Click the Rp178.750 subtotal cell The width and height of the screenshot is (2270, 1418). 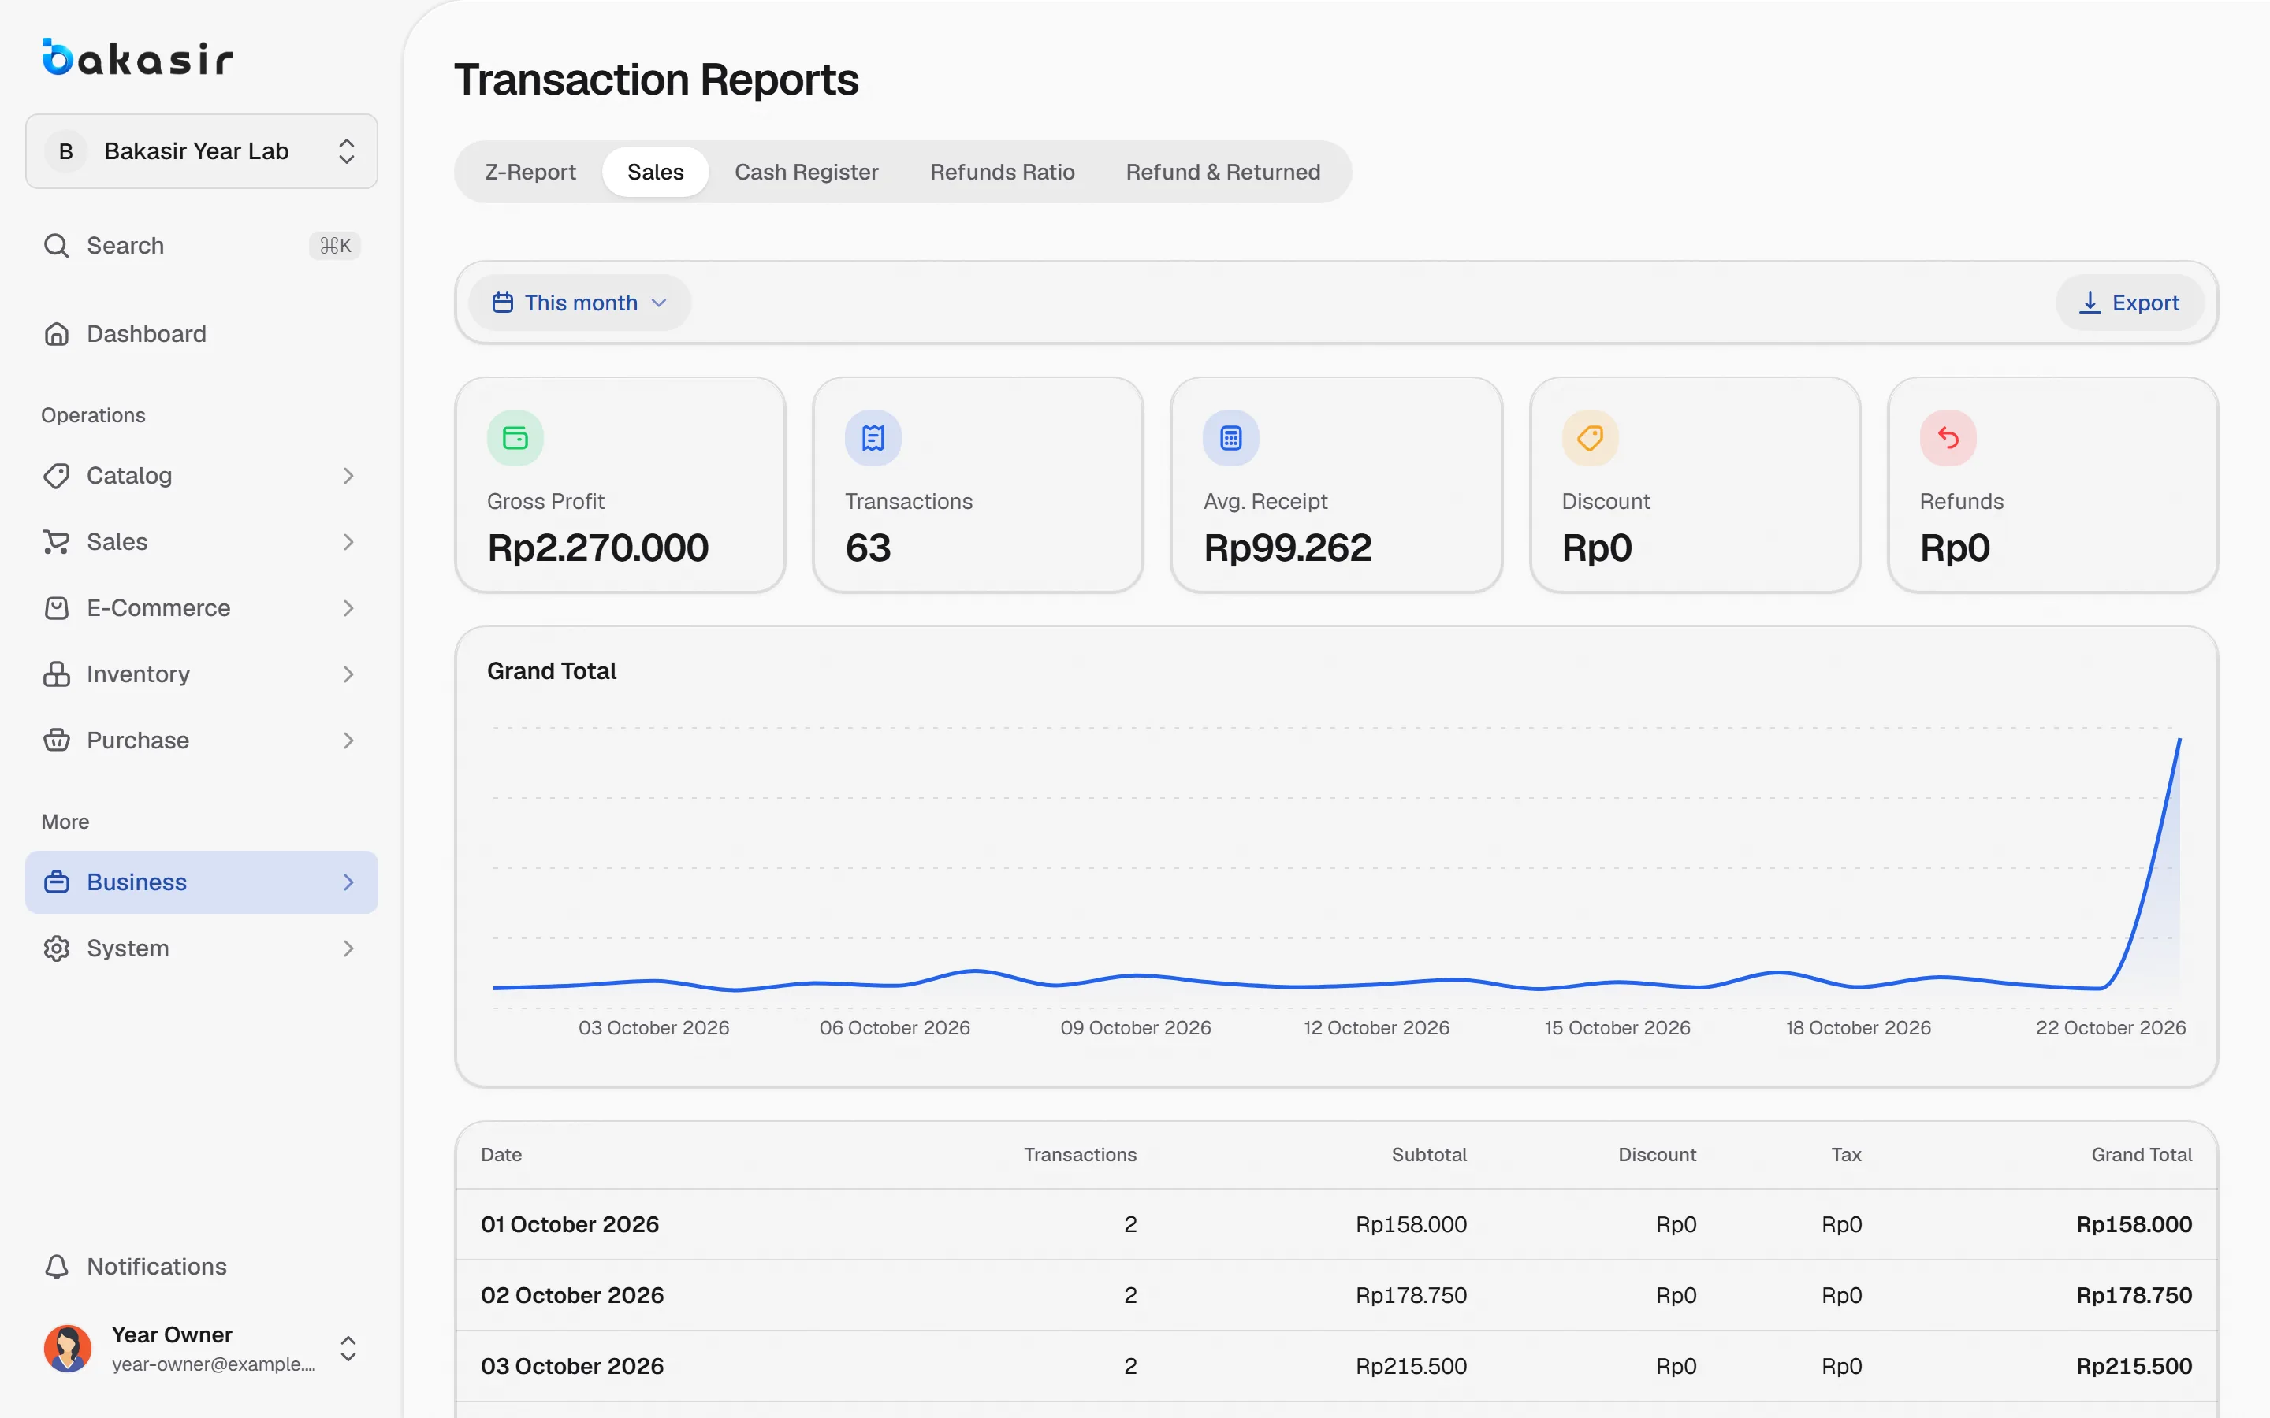1411,1295
